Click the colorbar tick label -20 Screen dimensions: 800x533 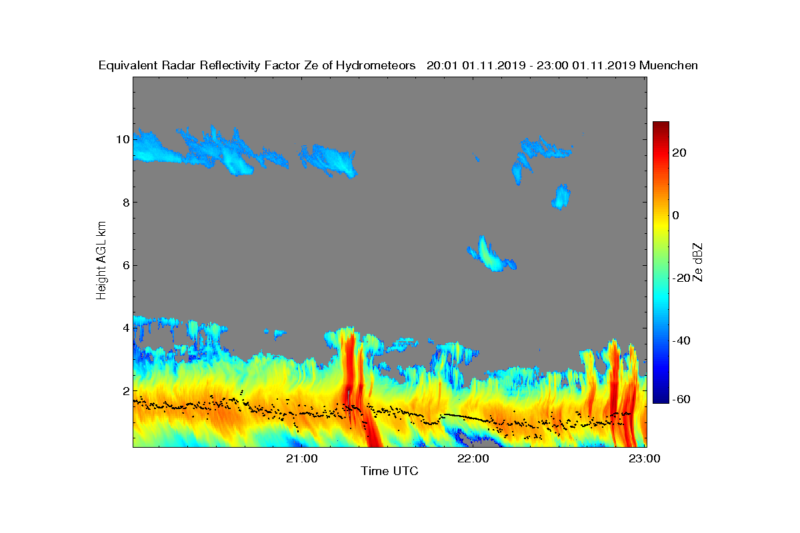click(x=683, y=278)
